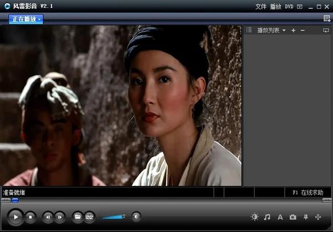
Task: Click the 风雷影音 logo icon in the title bar
Action: (7, 6)
